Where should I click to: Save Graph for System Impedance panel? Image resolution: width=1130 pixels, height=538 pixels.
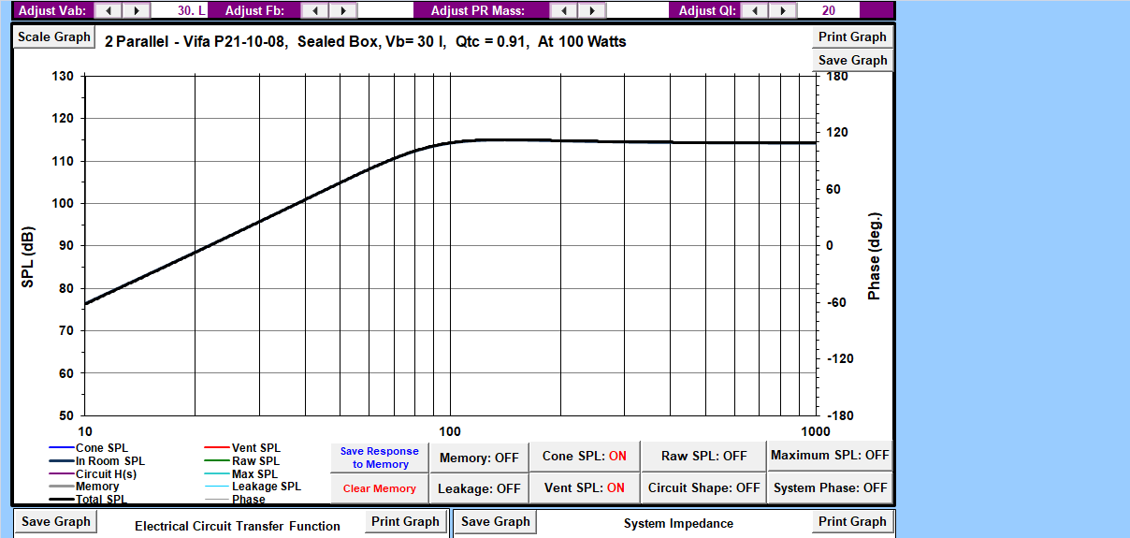pos(498,521)
